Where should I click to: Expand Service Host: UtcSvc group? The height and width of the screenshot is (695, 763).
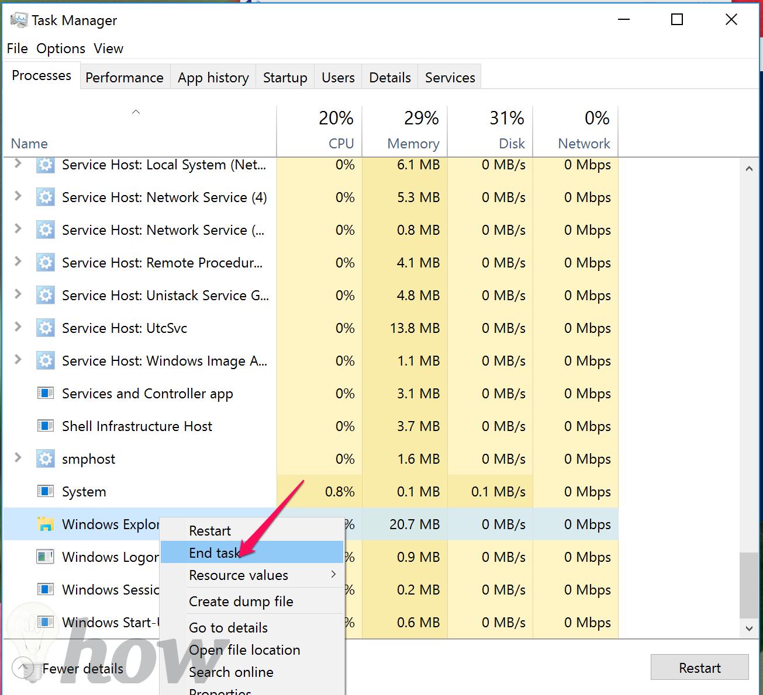point(18,327)
